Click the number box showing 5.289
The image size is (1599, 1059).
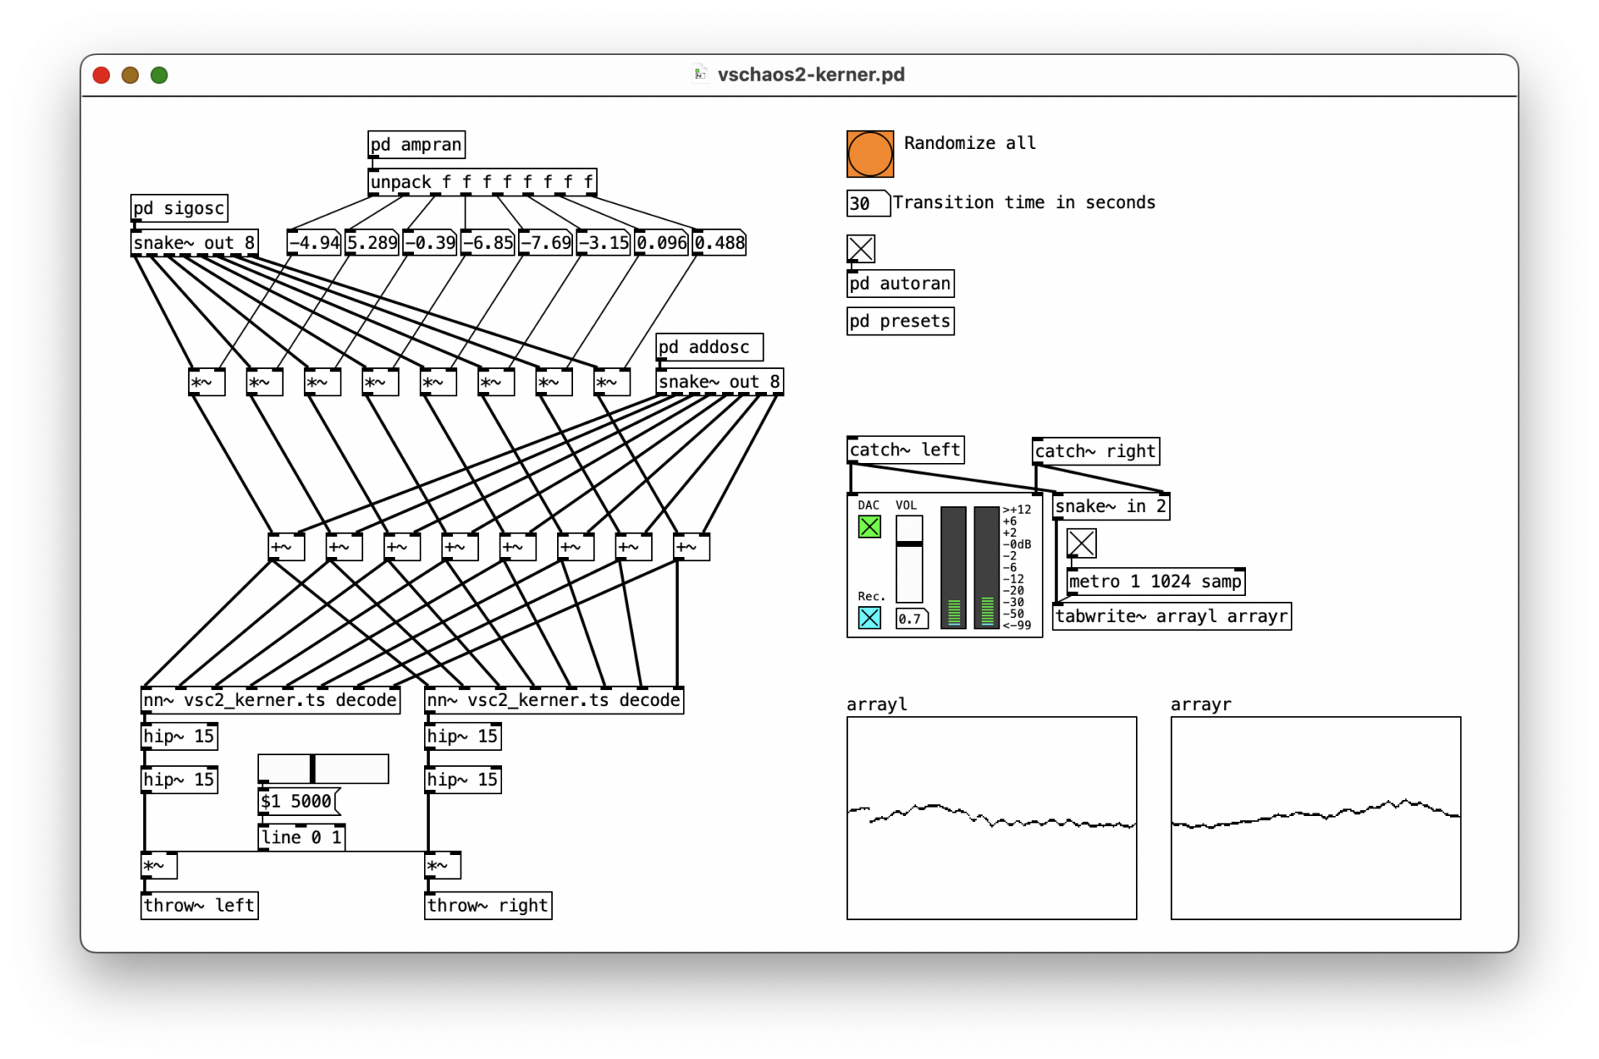coord(372,243)
